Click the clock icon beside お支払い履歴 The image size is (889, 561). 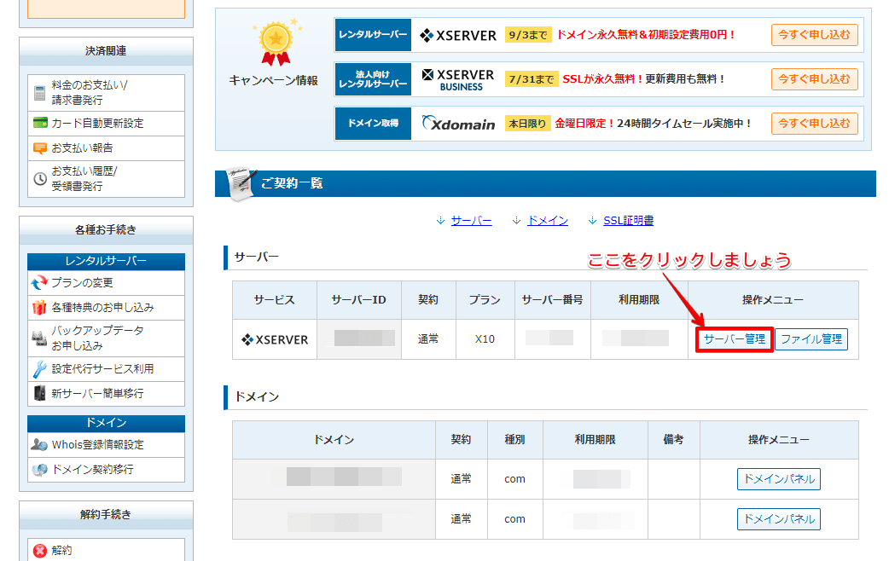[40, 179]
